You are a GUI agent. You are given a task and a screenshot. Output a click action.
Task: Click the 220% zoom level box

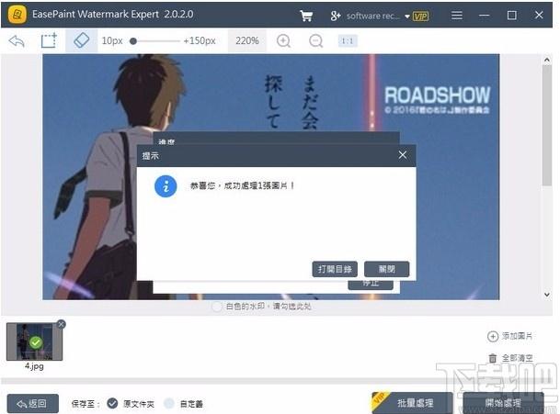246,40
